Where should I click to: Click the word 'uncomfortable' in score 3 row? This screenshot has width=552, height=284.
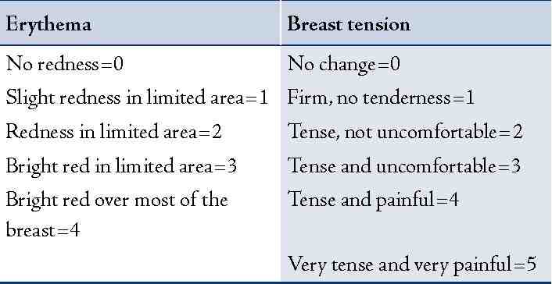tap(436, 166)
